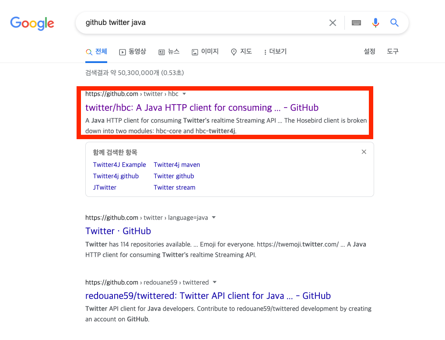This screenshot has width=445, height=340.
Task: Click the Twitter4J Example suggestion
Action: tap(119, 165)
